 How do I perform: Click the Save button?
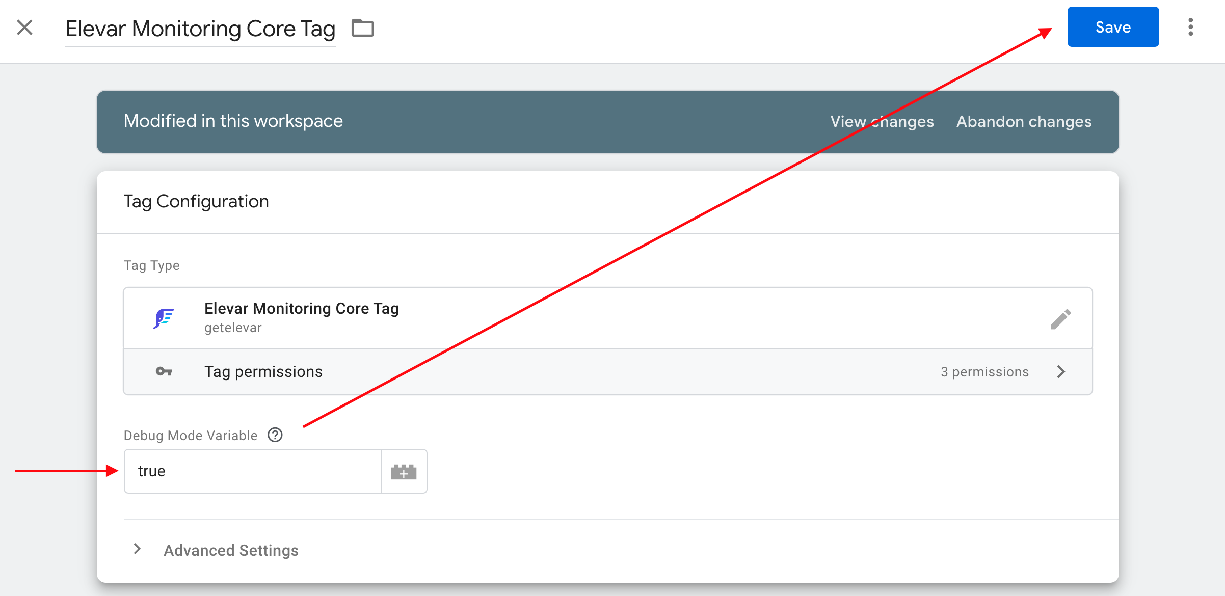[1113, 27]
